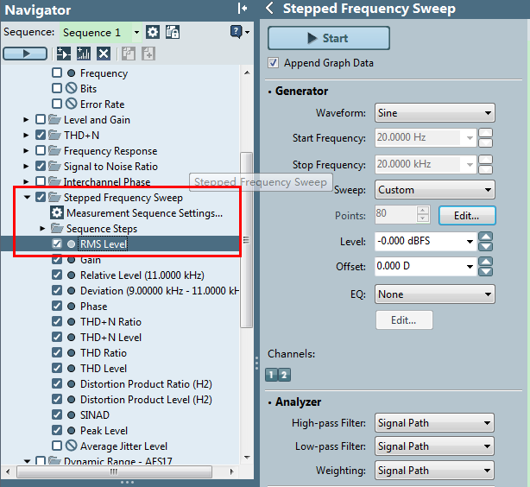Open sequence settings gear icon
This screenshot has width=530, height=487.
point(153,33)
